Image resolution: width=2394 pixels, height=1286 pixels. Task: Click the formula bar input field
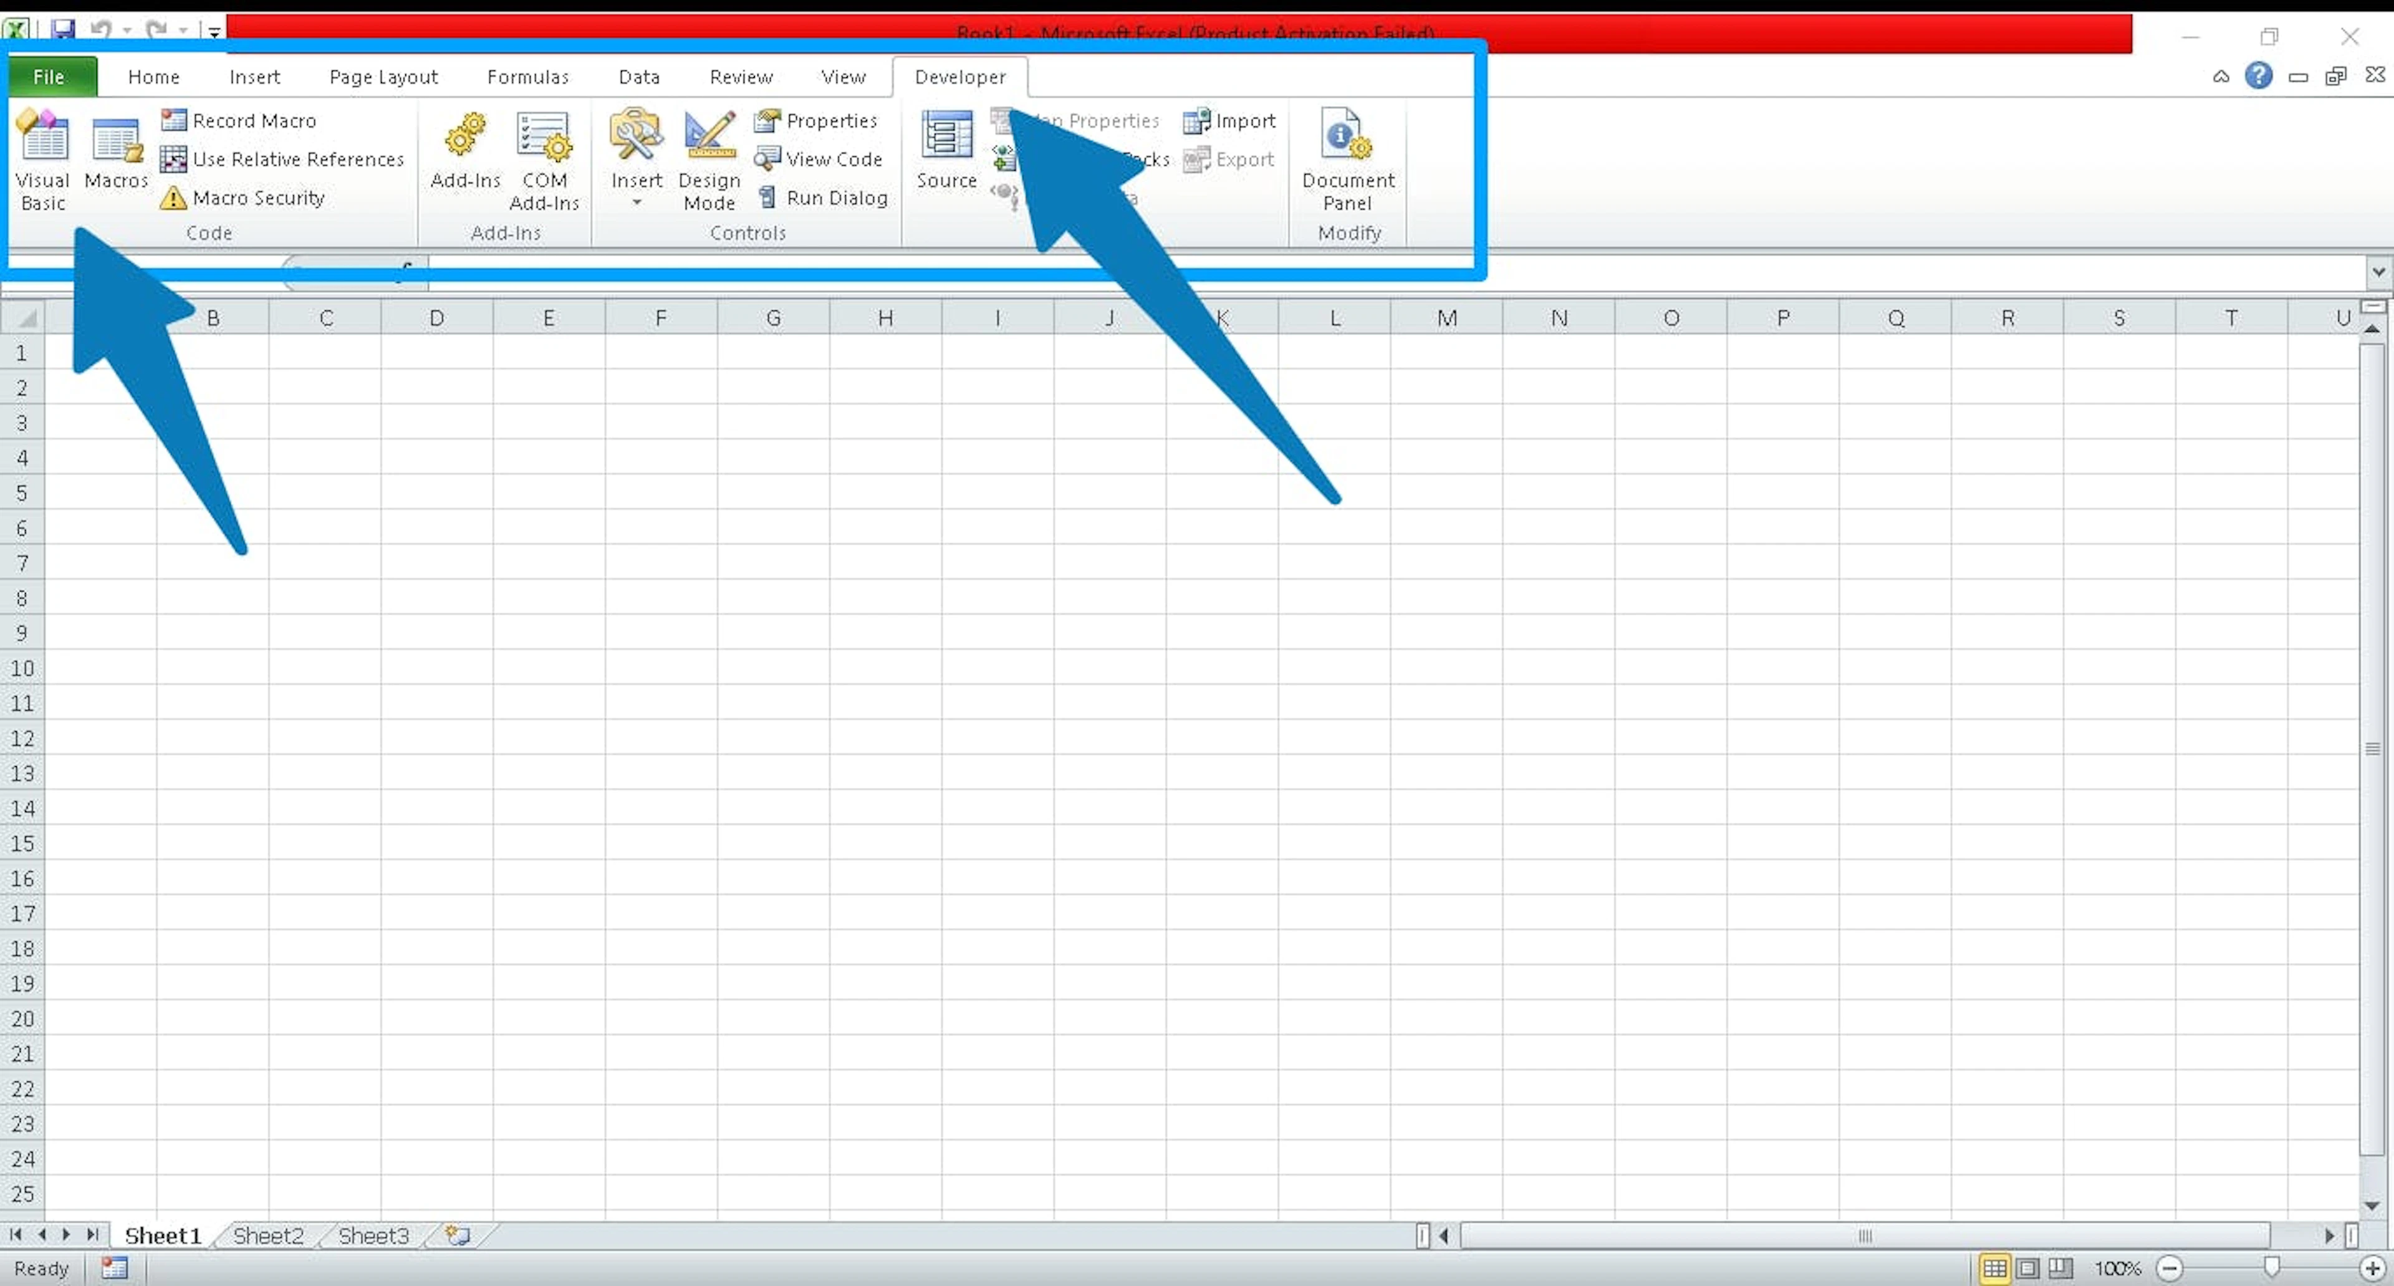coord(1396,272)
